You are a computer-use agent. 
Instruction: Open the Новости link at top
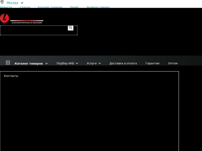tap(6, 7)
